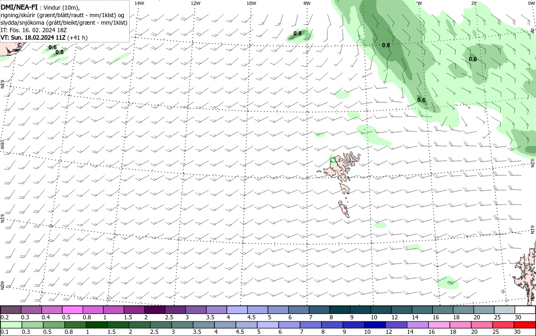Click the DMI/NEA-FI title text

click(19, 6)
